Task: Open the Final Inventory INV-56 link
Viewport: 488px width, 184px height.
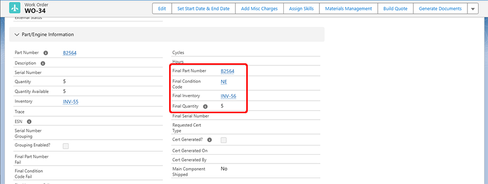Action: pyautogui.click(x=228, y=96)
